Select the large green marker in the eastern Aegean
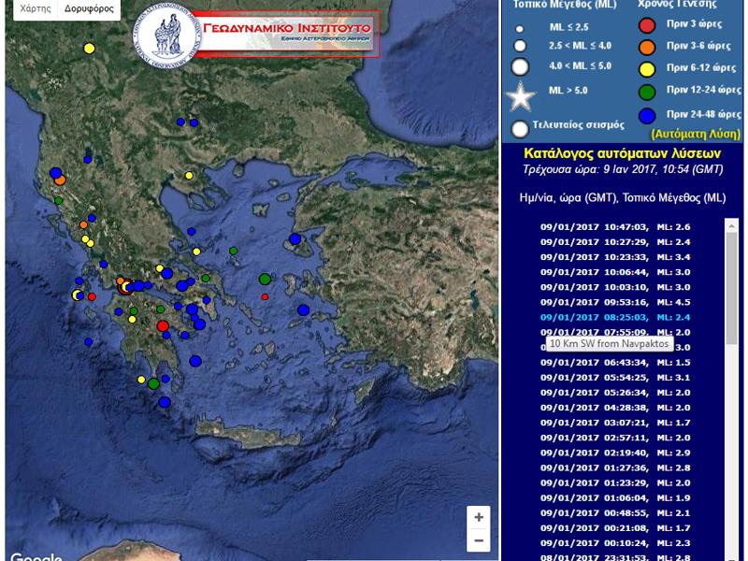 266,279
